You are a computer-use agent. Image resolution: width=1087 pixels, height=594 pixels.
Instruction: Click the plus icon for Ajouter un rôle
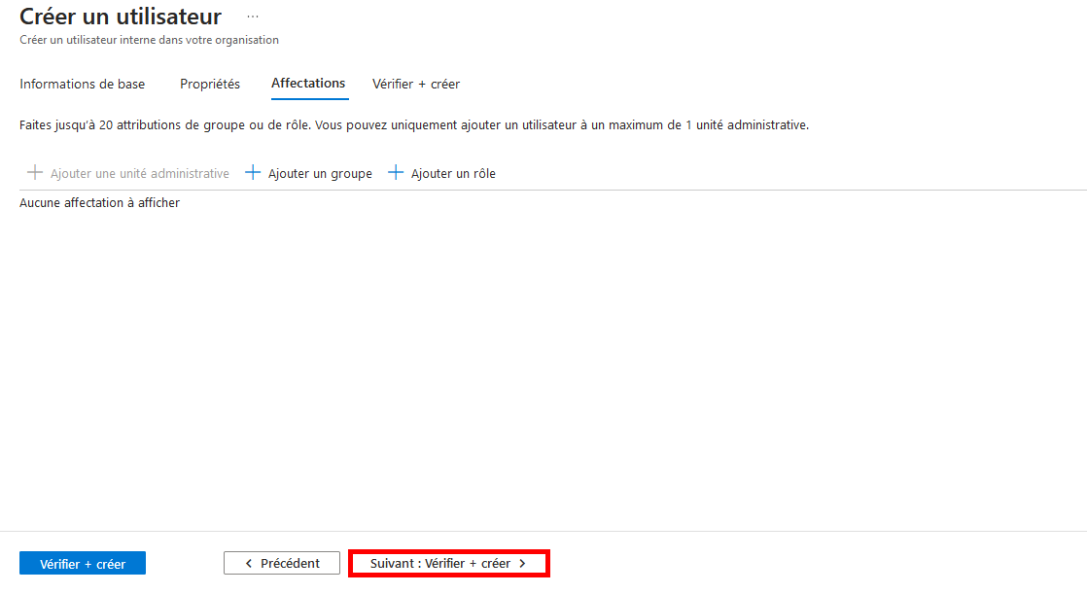click(x=396, y=173)
